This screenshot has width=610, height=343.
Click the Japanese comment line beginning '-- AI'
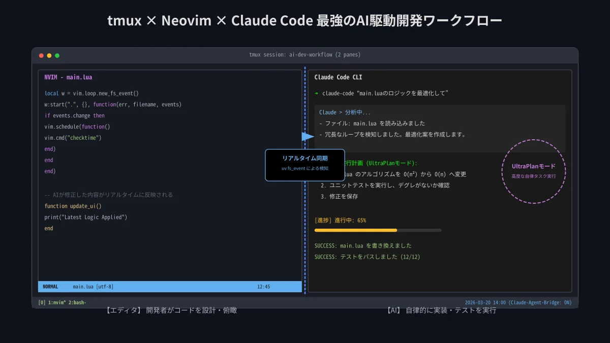coord(108,195)
